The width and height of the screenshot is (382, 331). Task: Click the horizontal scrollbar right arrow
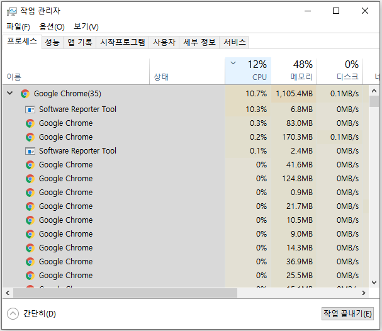coord(364,293)
